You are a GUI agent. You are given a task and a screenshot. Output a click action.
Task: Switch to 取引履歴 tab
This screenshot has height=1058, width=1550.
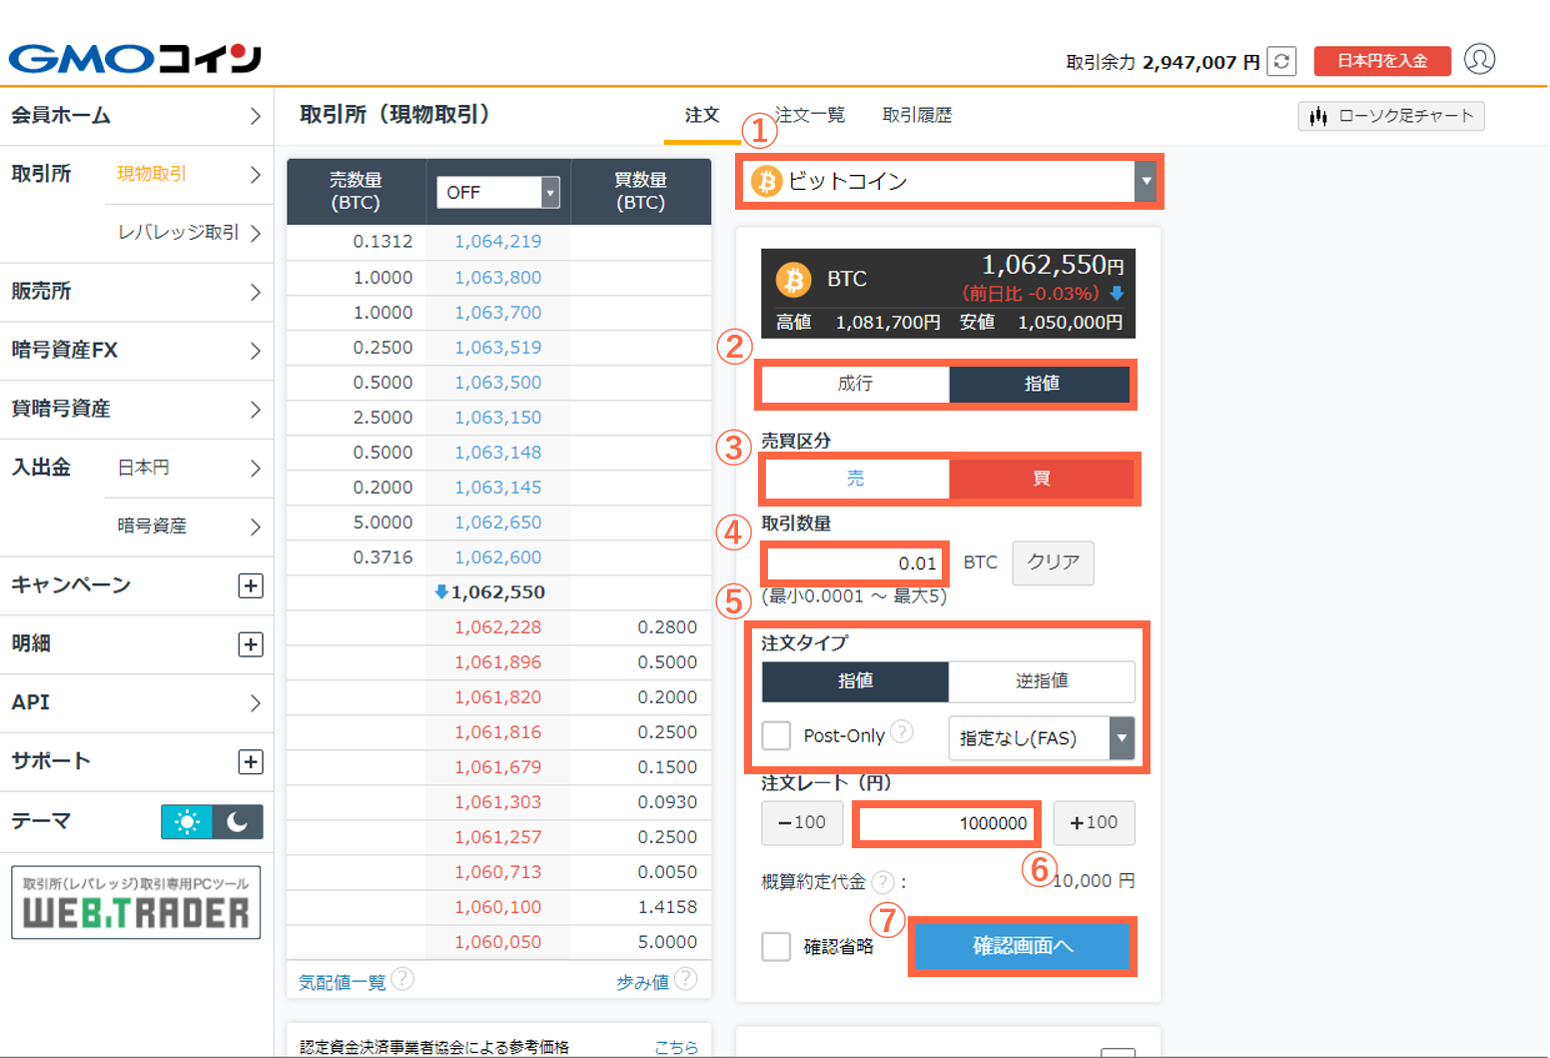(917, 115)
